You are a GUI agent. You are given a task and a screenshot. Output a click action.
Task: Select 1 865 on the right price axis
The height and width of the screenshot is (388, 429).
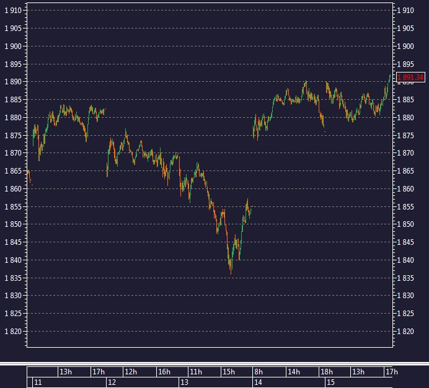tap(405, 171)
